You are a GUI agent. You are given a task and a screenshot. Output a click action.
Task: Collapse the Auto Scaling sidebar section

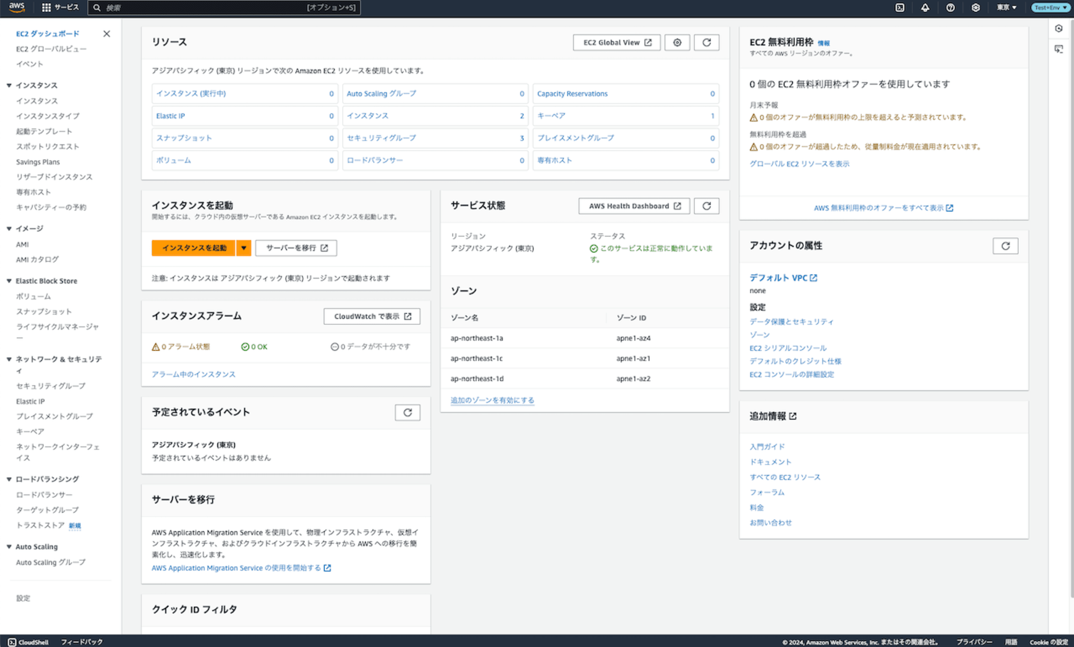point(9,547)
